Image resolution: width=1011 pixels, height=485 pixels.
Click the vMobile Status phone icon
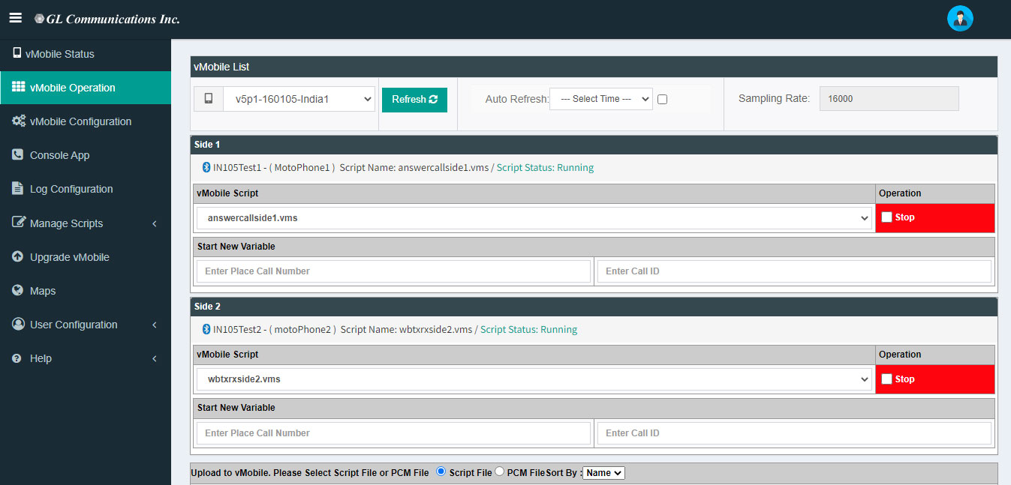[x=17, y=53]
